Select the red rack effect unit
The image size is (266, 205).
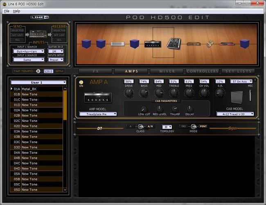pyautogui.click(x=227, y=44)
